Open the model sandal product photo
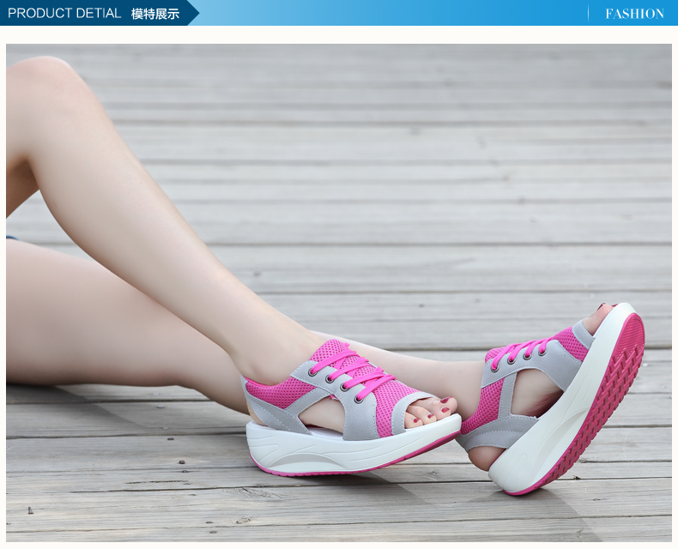The image size is (678, 549). 338,293
